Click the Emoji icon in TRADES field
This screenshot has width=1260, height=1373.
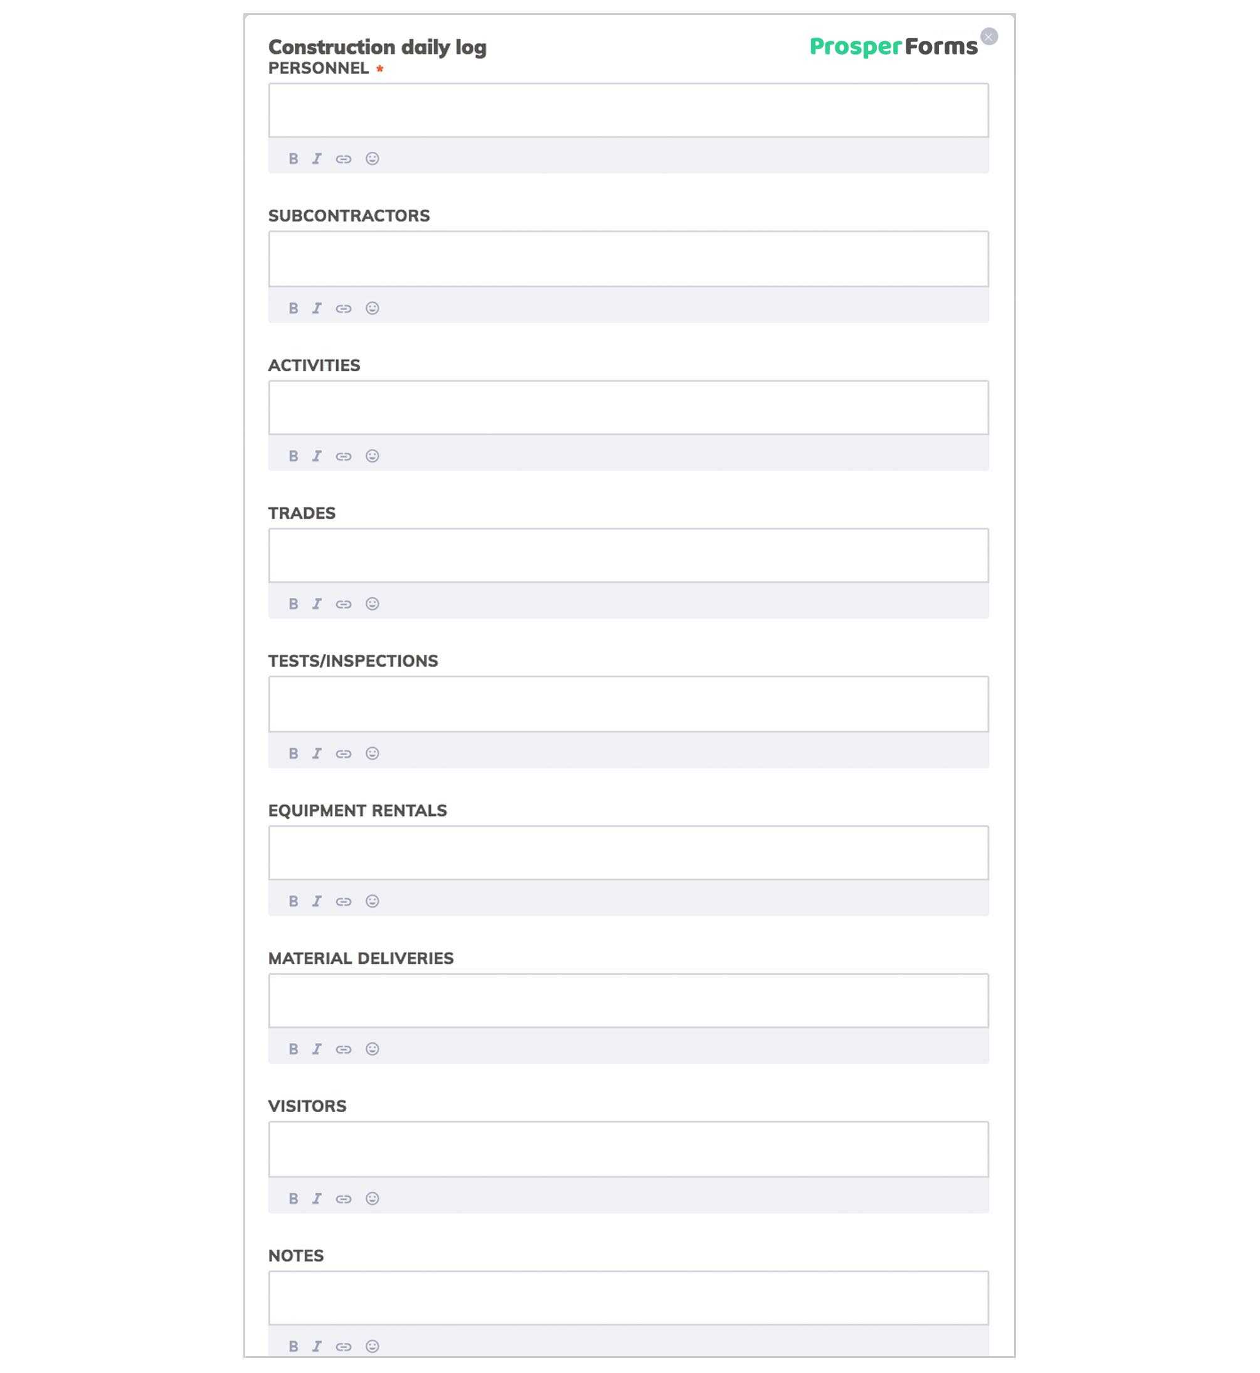(372, 603)
